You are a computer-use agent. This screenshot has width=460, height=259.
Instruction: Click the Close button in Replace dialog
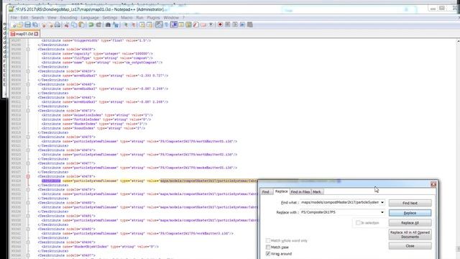410,246
